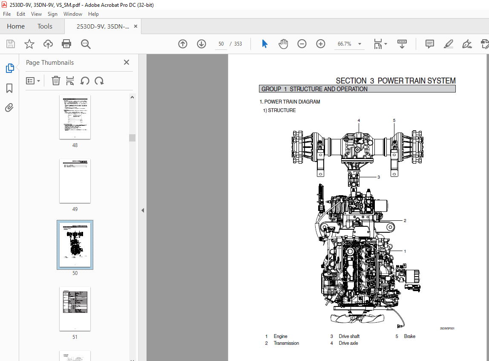Click the 66.7% zoom value field
The height and width of the screenshot is (361, 489).
click(x=344, y=44)
